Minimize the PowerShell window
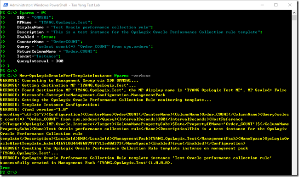Viewport: 299px width, 177px height. coord(262,5)
